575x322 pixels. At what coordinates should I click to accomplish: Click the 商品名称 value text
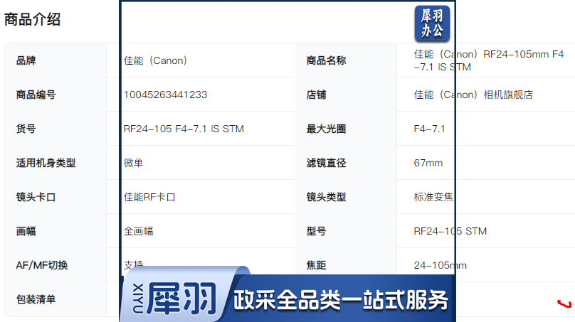[488, 60]
